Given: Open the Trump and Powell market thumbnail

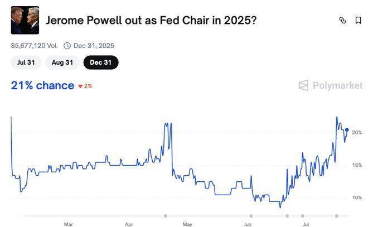Looking at the screenshot, I should [25, 21].
